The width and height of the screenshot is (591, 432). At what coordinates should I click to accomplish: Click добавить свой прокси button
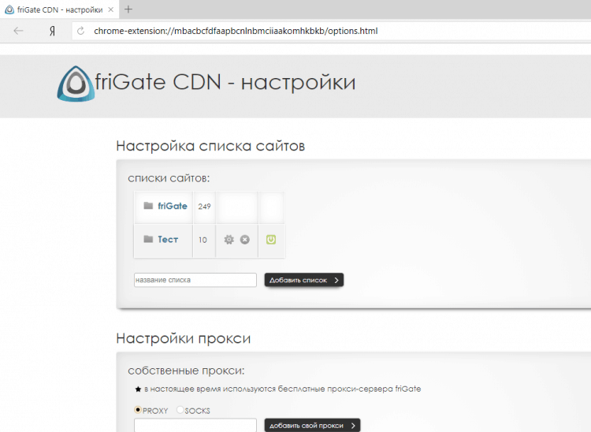(x=312, y=425)
